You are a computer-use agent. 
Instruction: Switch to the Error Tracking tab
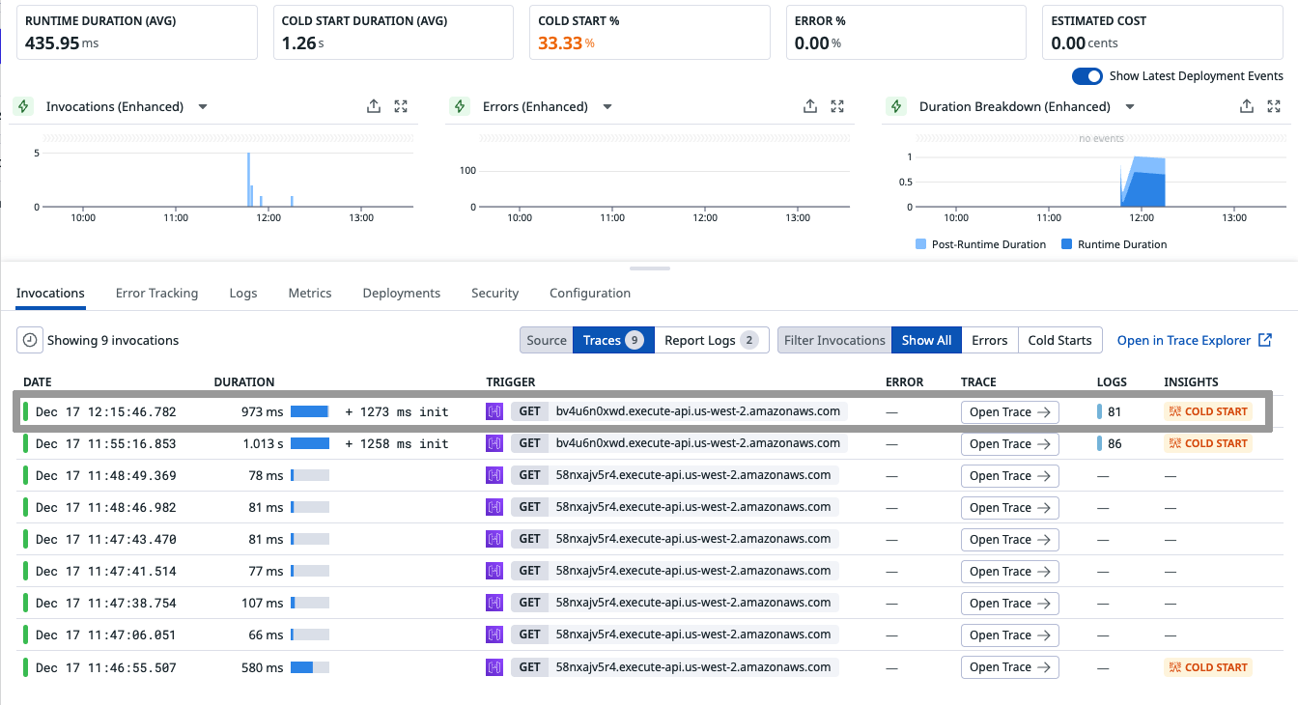tap(156, 293)
